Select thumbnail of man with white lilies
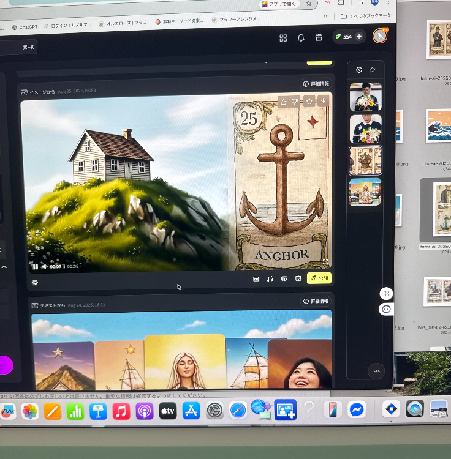The width and height of the screenshot is (451, 459). pyautogui.click(x=366, y=129)
